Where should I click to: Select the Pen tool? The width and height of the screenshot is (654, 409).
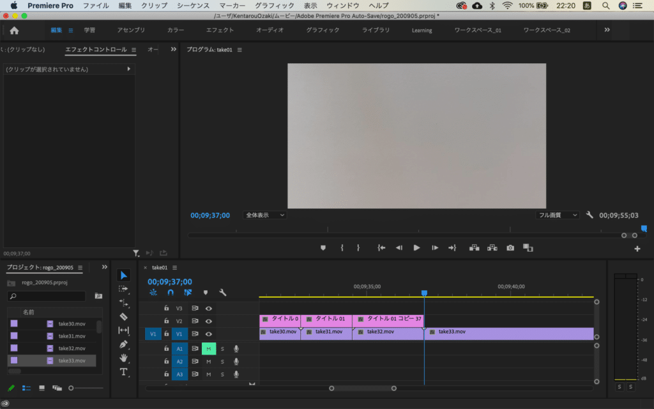tap(124, 344)
